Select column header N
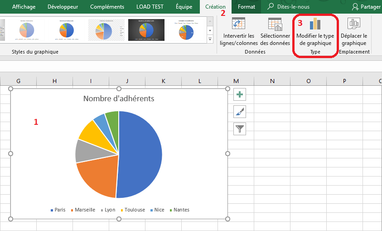The width and height of the screenshot is (382, 231). coord(272,81)
